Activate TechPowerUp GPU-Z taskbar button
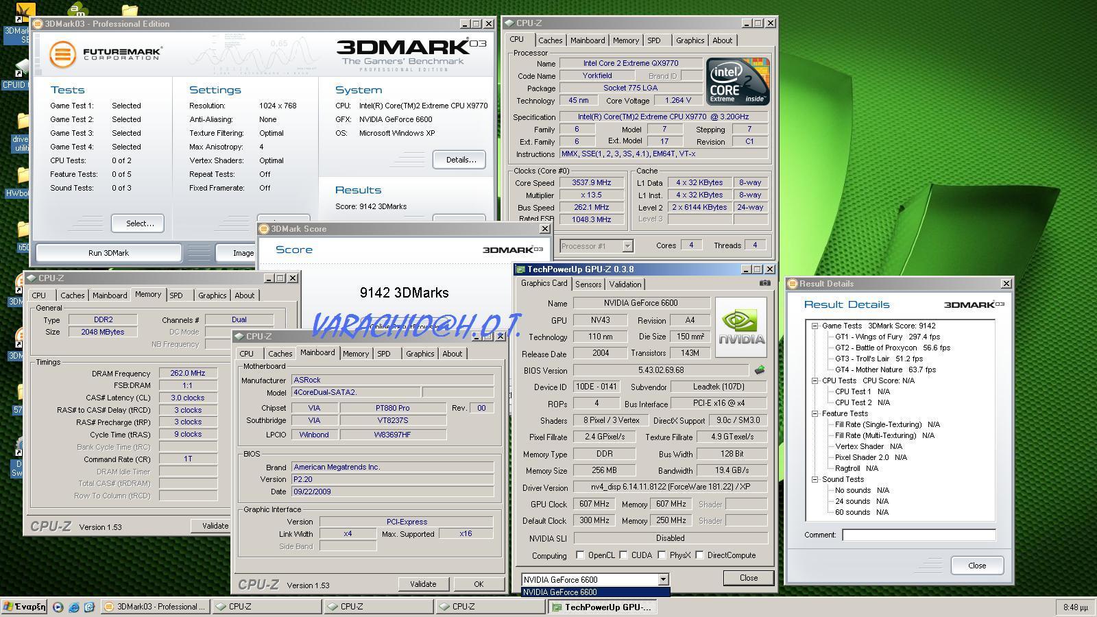 pyautogui.click(x=602, y=607)
